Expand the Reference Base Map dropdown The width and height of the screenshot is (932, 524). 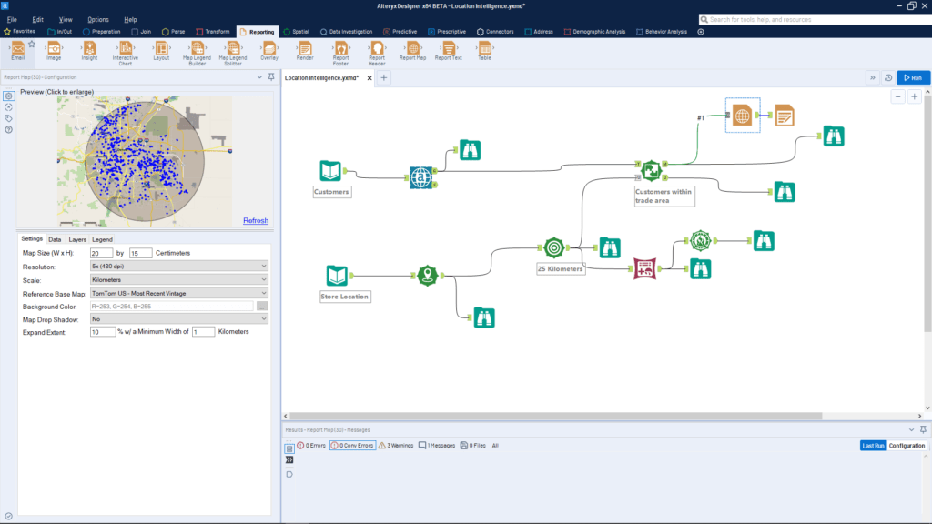[x=179, y=293]
